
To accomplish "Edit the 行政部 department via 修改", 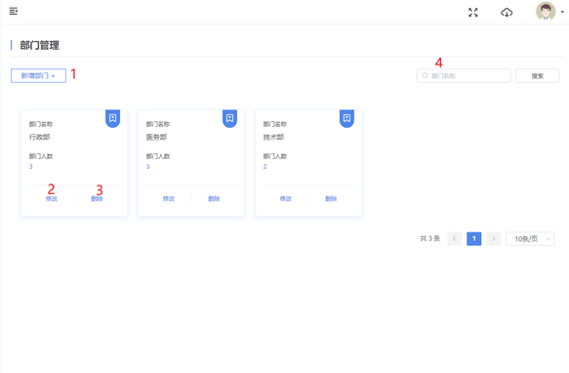I will [x=52, y=198].
